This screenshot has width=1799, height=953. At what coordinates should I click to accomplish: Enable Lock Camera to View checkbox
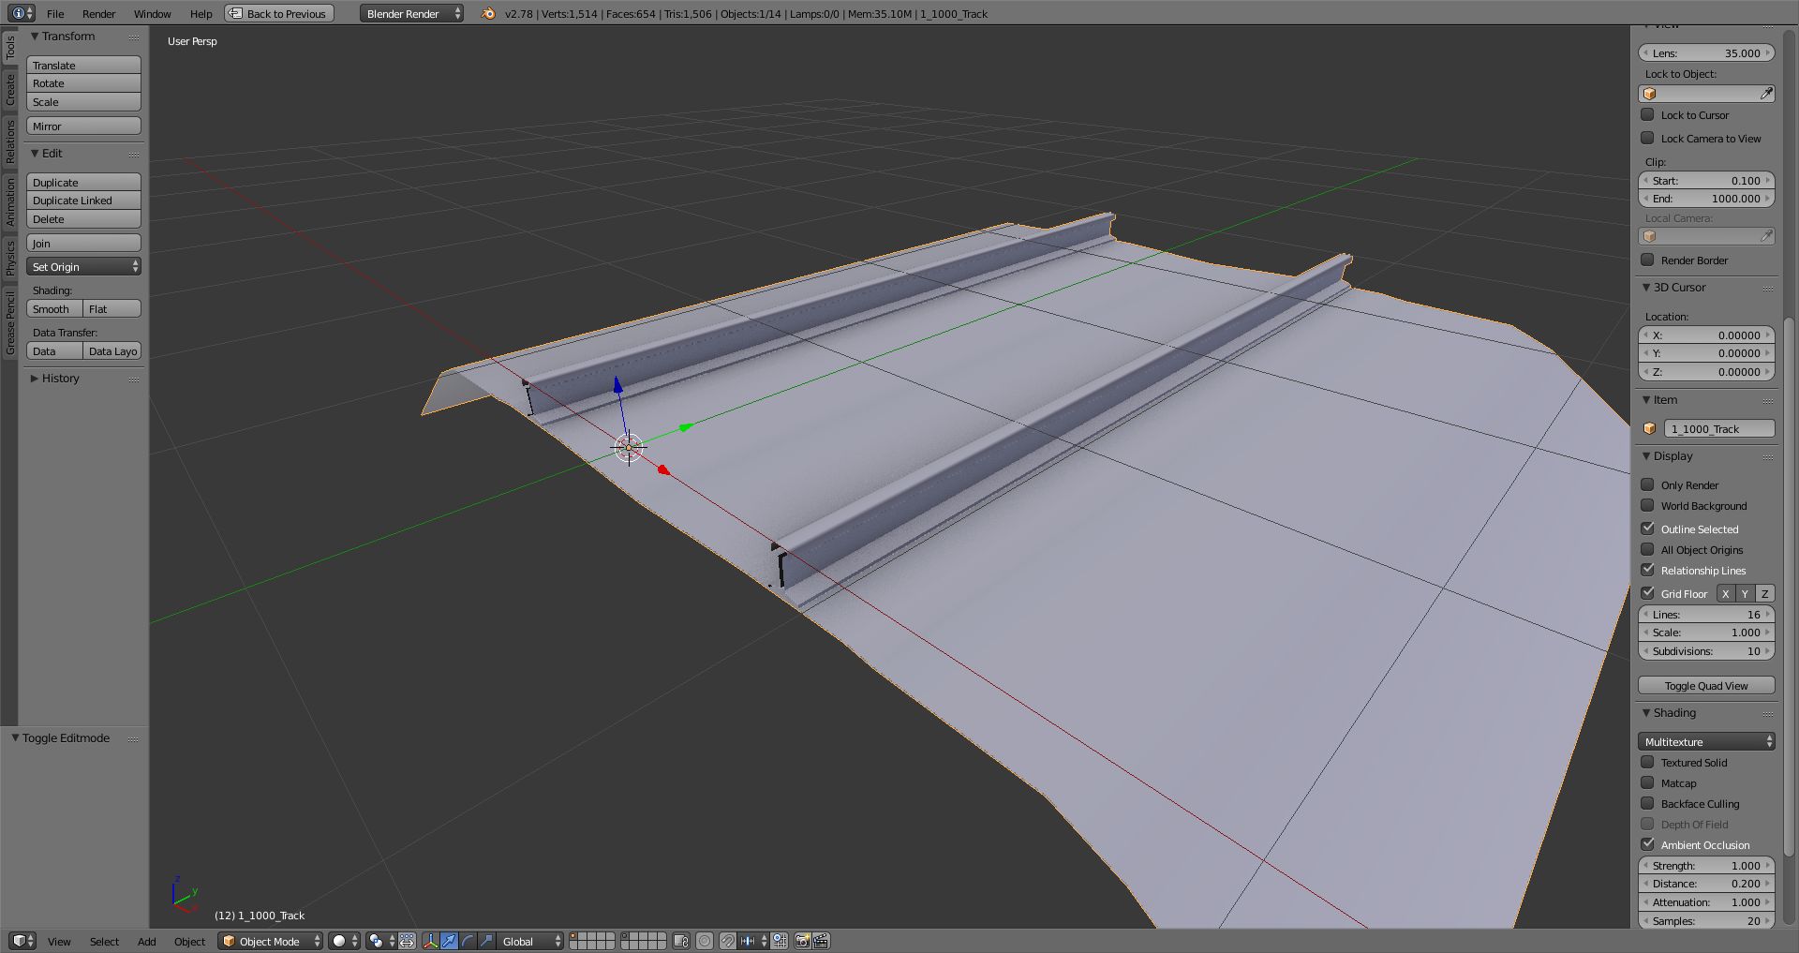[x=1647, y=138]
